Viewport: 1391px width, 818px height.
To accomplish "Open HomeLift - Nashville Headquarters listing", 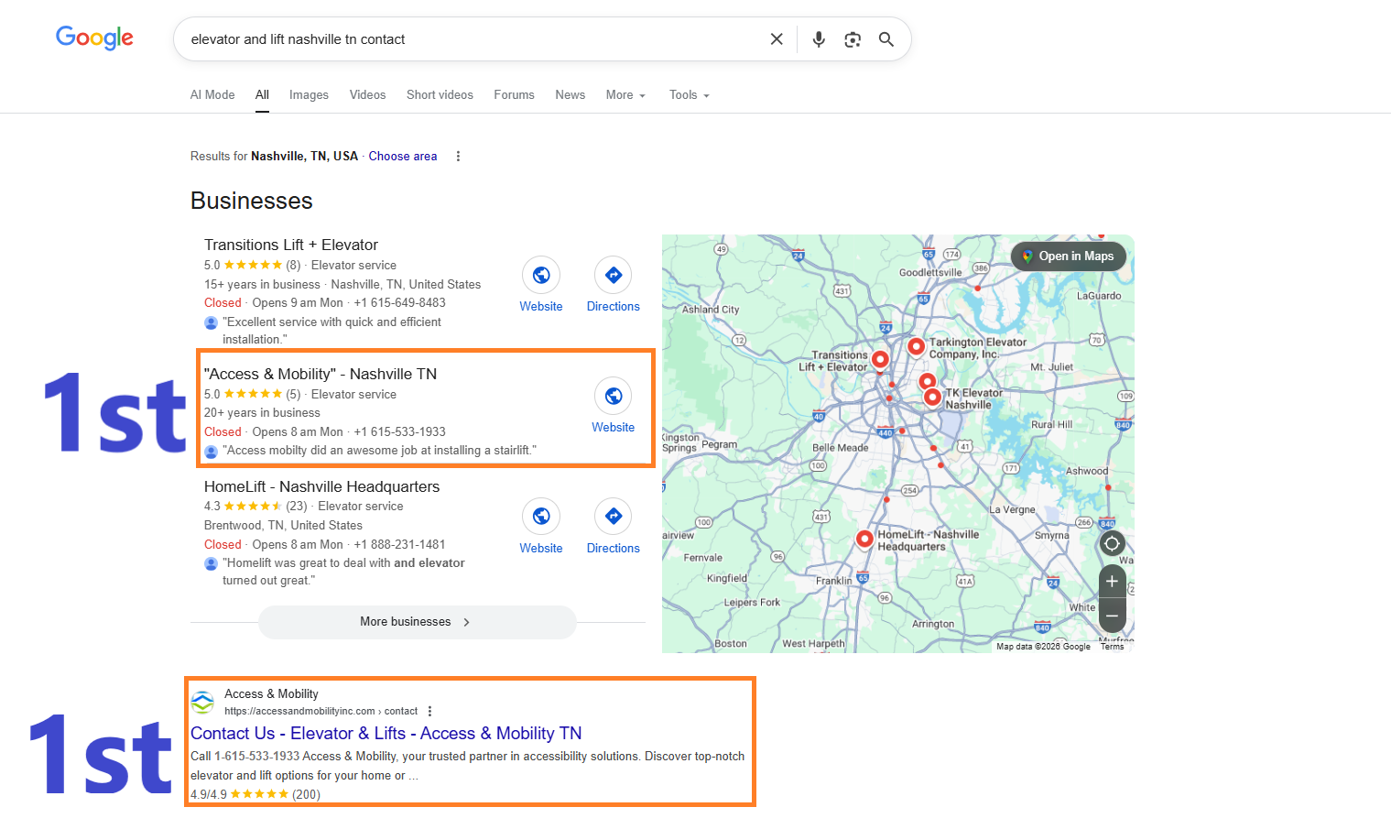I will pyautogui.click(x=321, y=487).
